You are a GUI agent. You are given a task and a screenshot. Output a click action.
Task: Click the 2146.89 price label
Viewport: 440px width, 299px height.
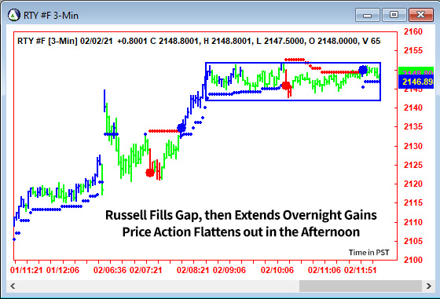tap(416, 82)
